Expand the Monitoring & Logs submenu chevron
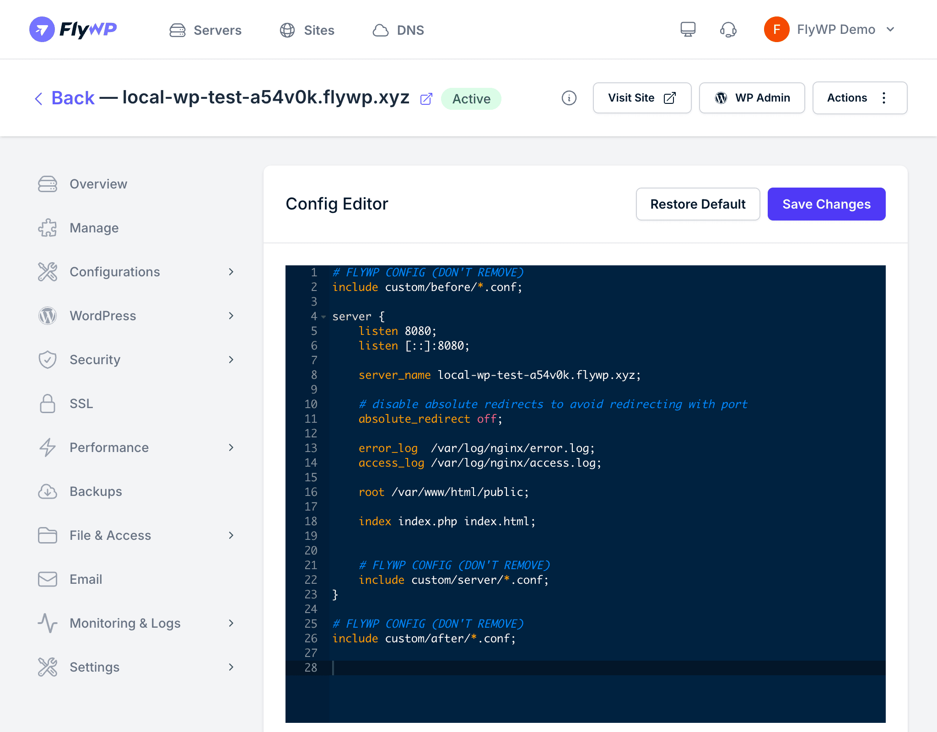 pyautogui.click(x=231, y=623)
